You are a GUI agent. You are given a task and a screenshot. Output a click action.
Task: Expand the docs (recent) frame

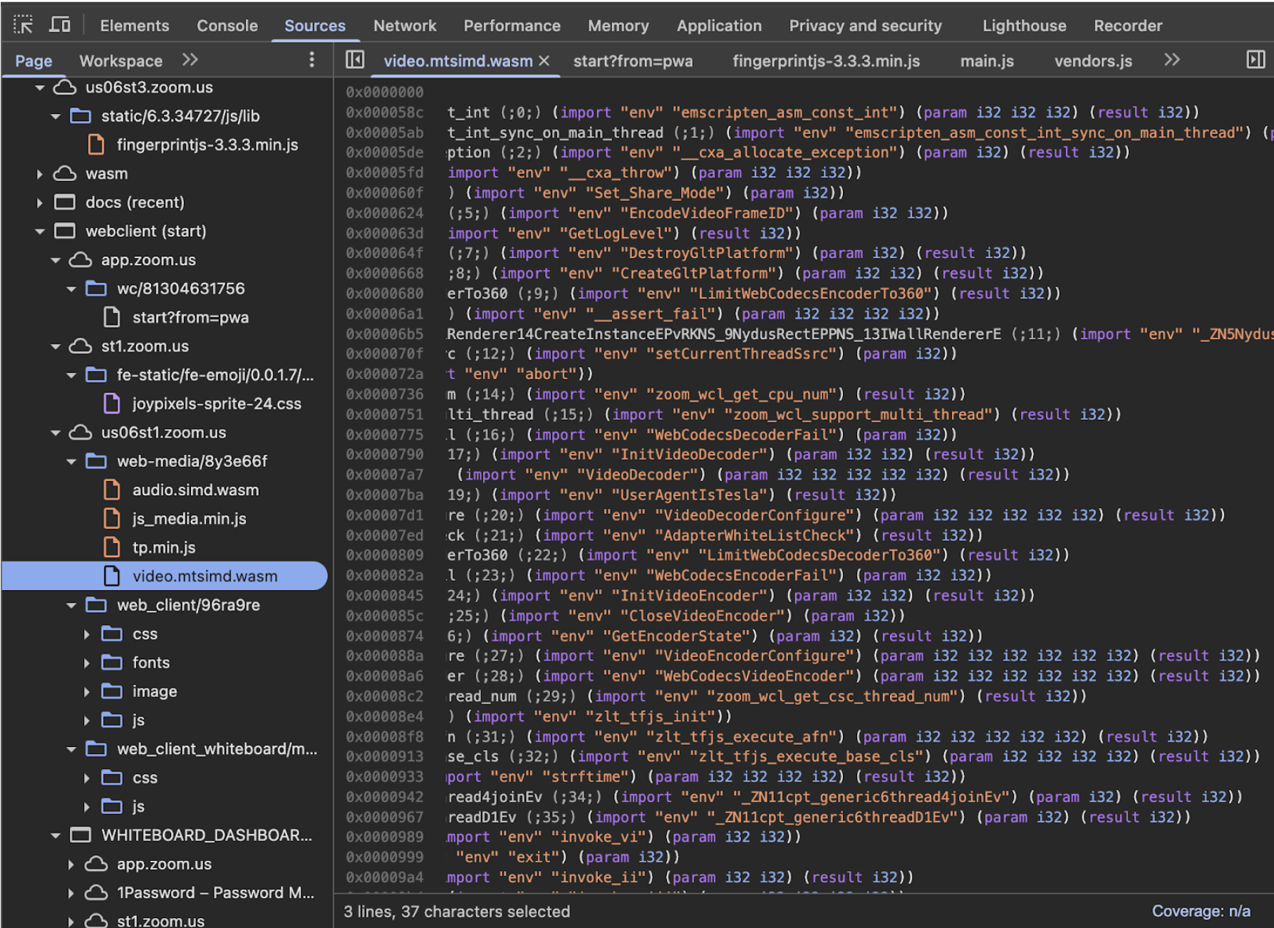click(x=40, y=202)
